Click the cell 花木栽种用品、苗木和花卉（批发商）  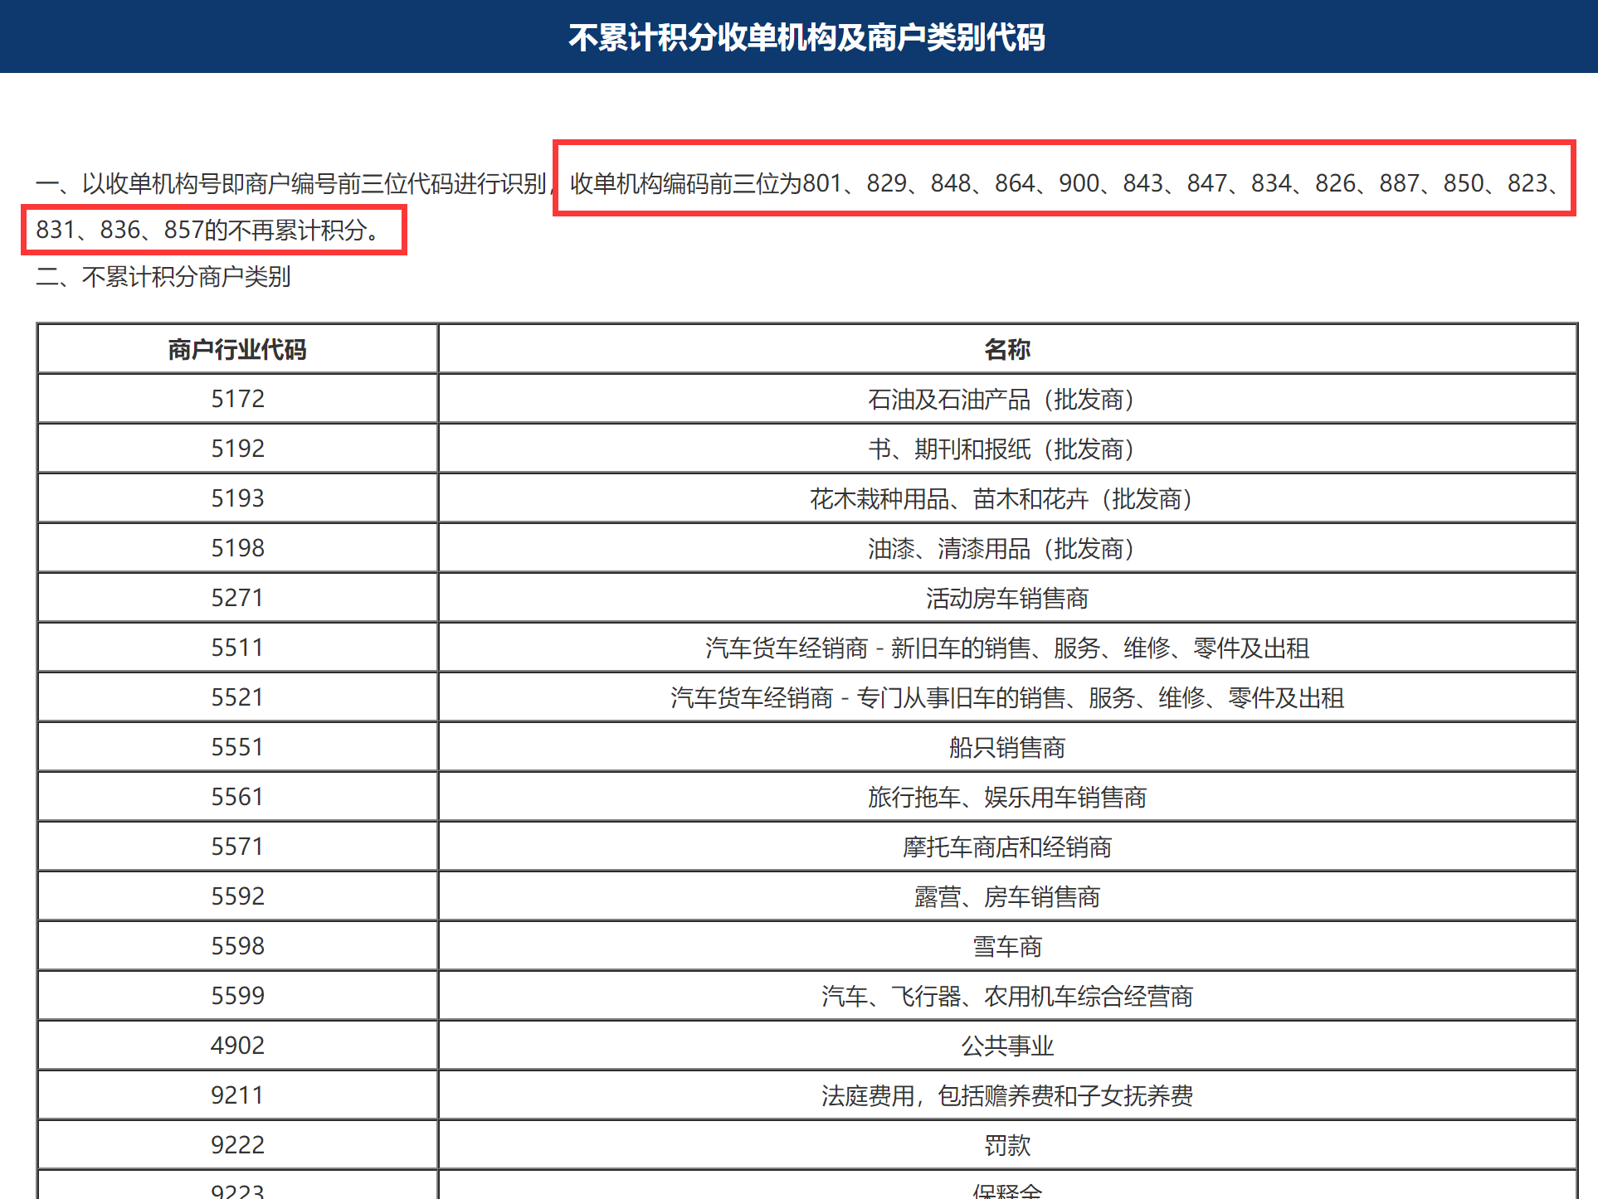[1007, 498]
